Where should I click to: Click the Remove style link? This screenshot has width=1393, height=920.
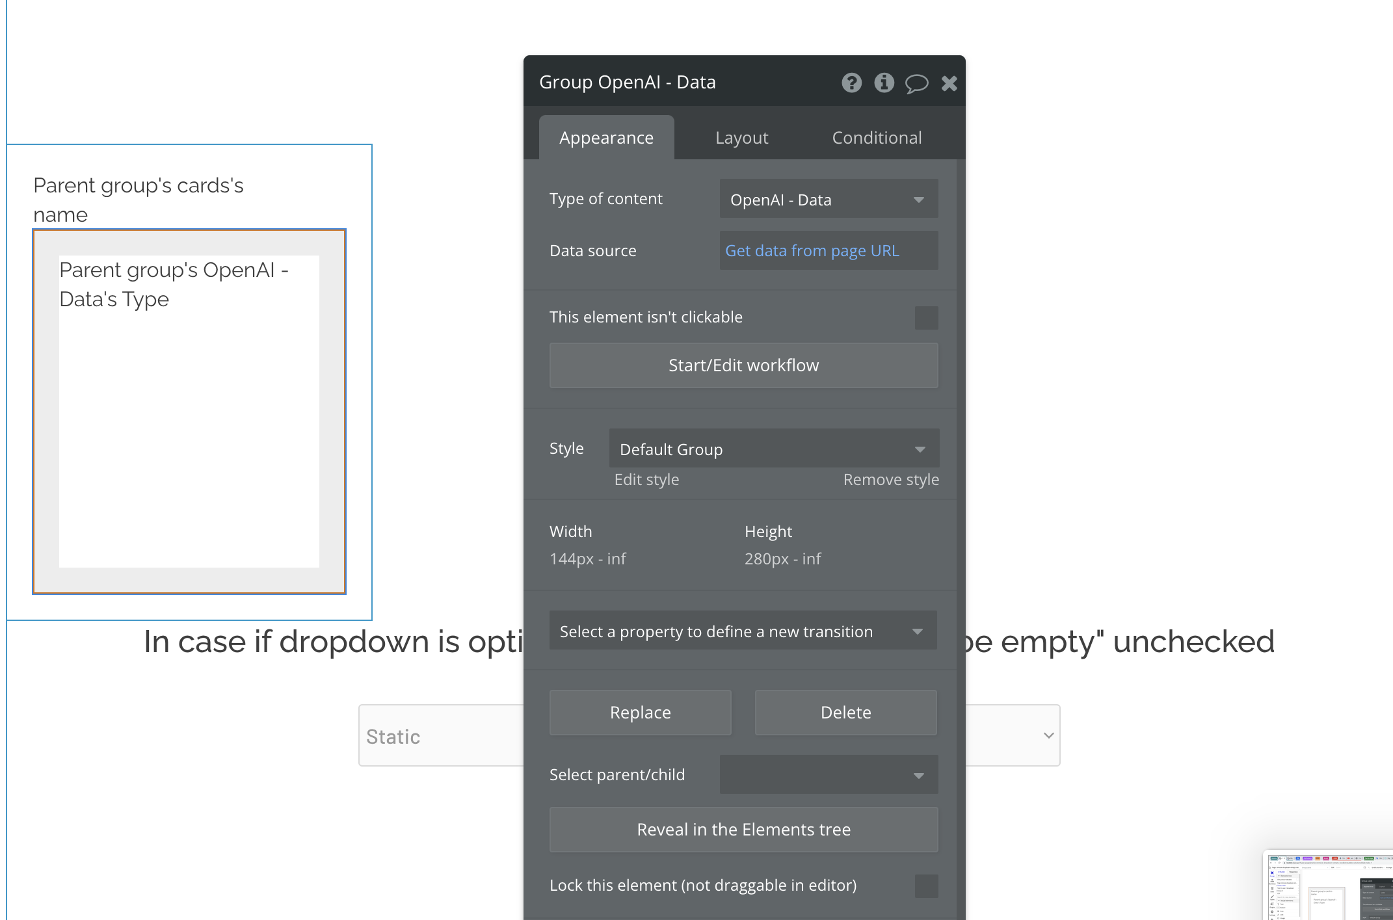pyautogui.click(x=891, y=480)
